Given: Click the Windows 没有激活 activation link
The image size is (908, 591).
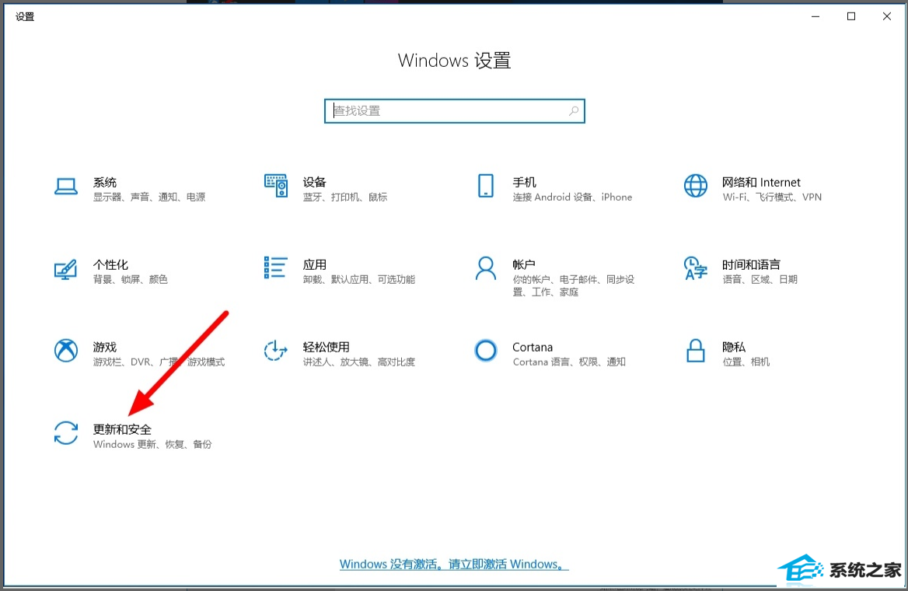Looking at the screenshot, I should [x=454, y=565].
